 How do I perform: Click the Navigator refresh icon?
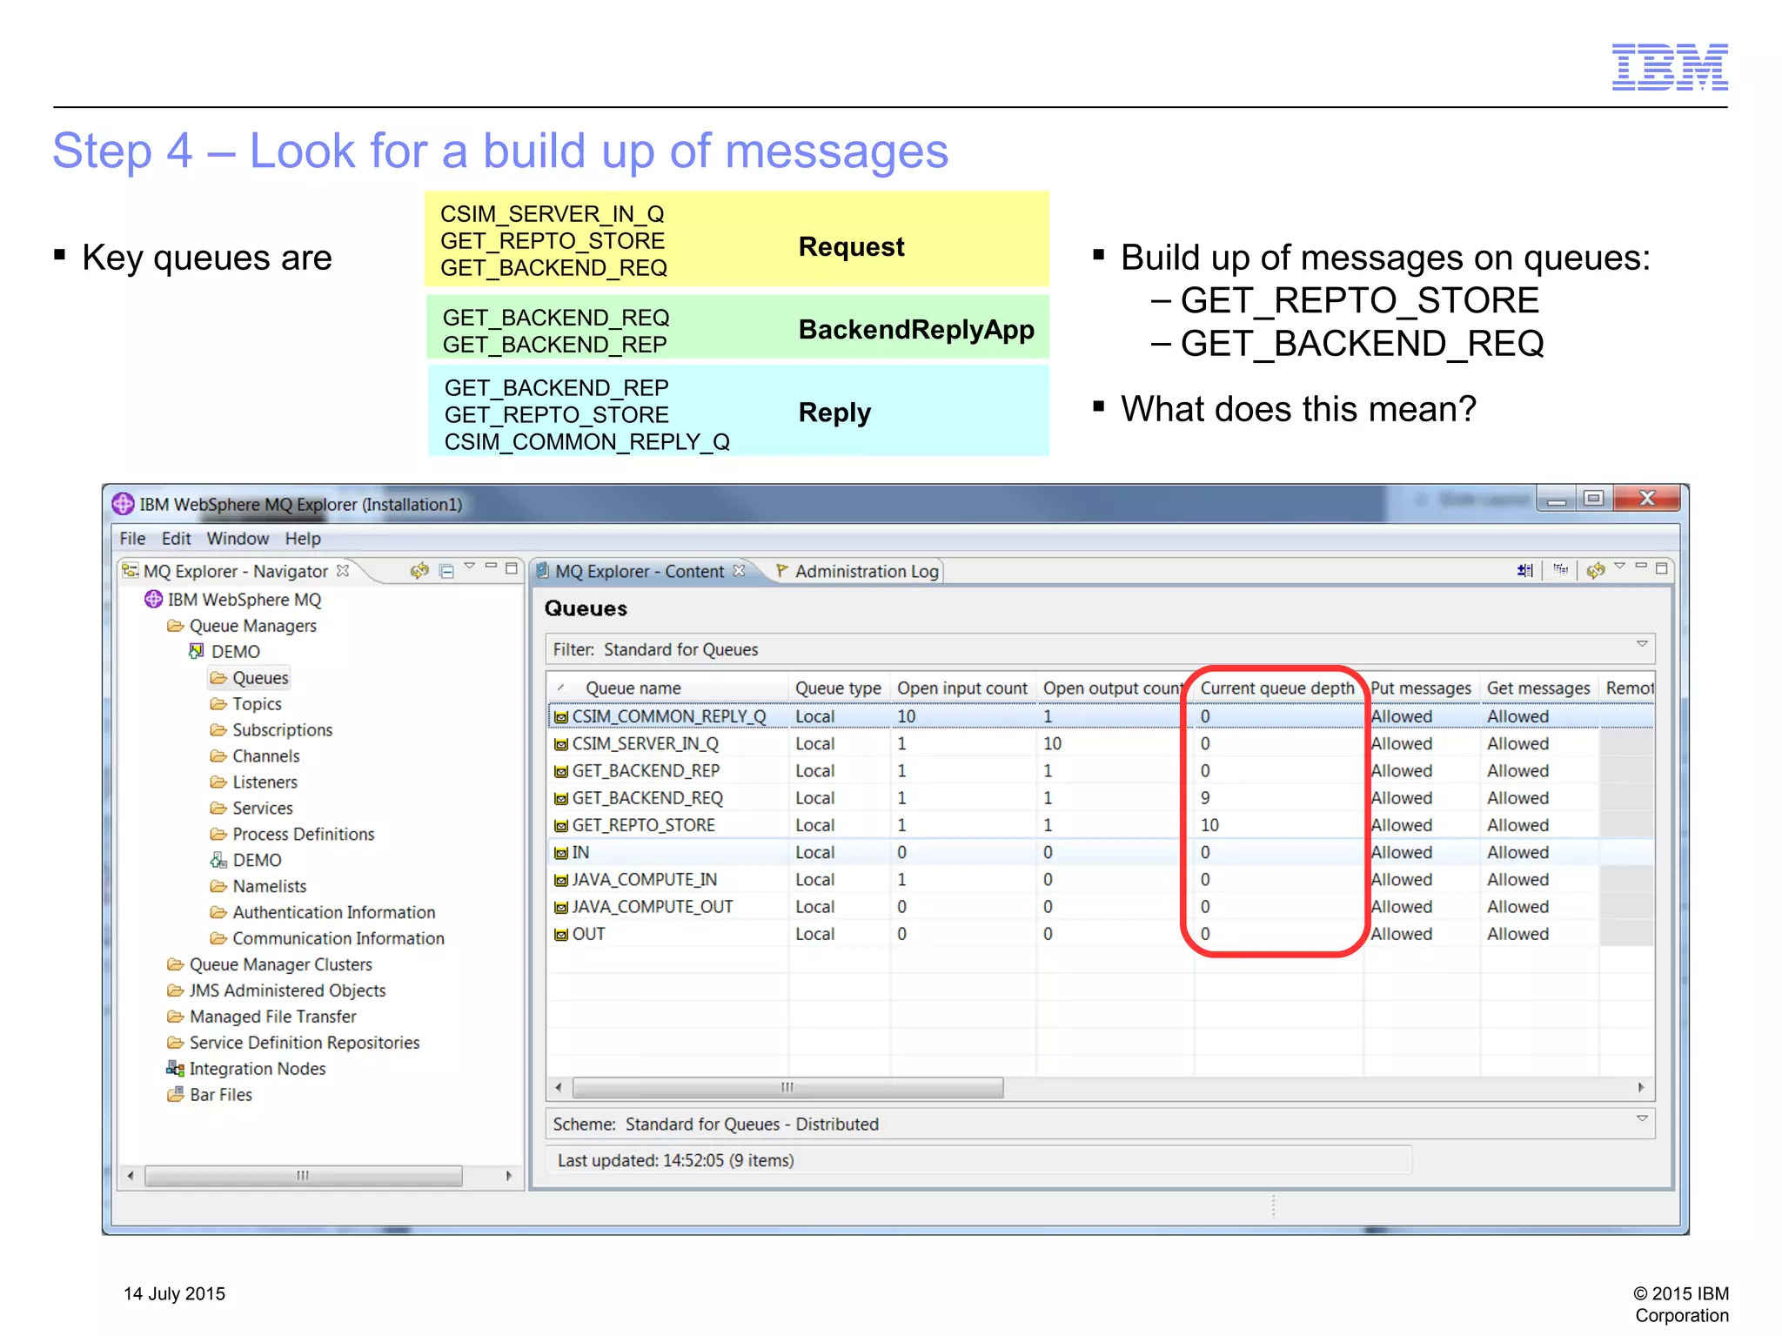click(x=419, y=570)
